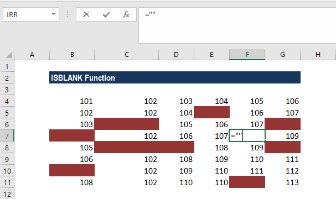
Task: Select row 12 header
Action: point(7,194)
